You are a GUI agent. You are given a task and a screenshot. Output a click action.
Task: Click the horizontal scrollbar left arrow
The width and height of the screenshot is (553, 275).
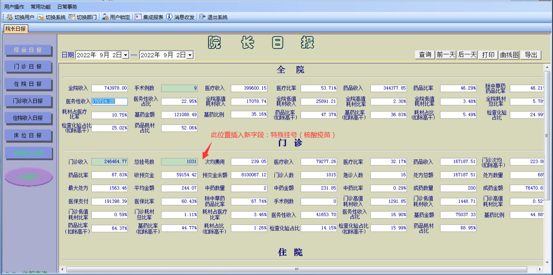point(63,270)
